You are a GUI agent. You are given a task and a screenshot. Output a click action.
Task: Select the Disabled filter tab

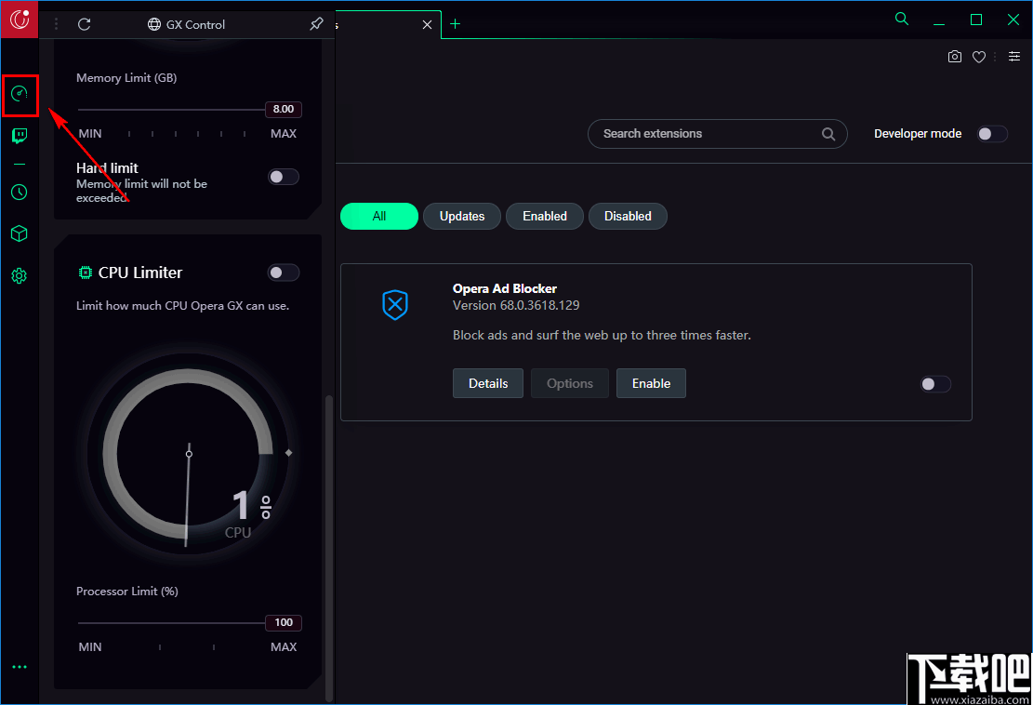tap(628, 216)
